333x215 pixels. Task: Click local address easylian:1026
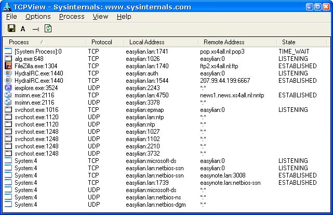click(143, 58)
